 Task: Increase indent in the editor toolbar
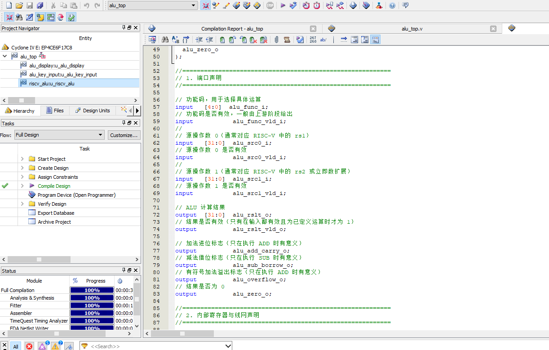click(x=199, y=40)
